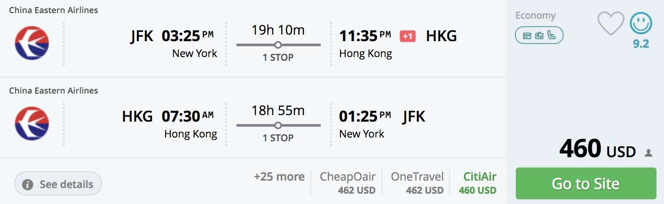Viewport: 664px width, 204px height.
Task: Click the passenger icon beside 460 USD
Action: (x=649, y=153)
